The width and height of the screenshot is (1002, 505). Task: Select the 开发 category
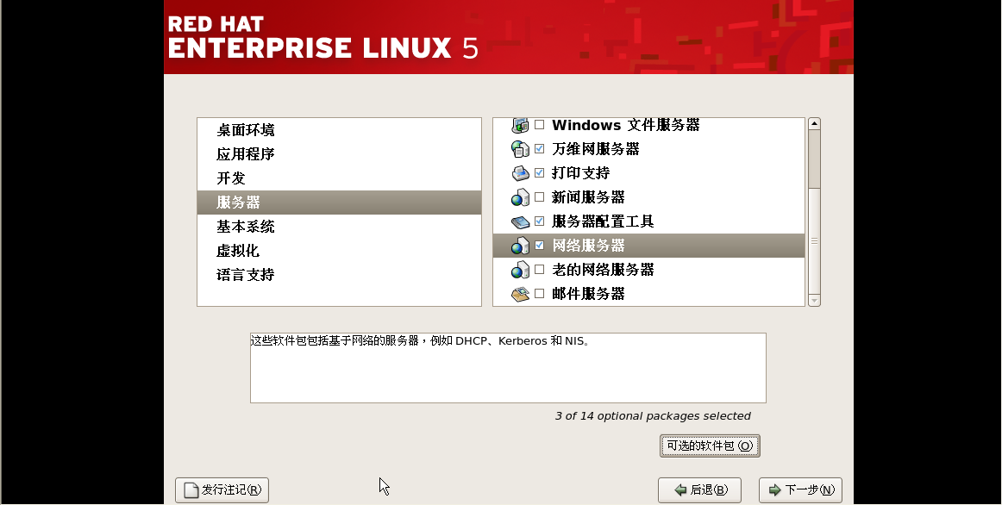[x=231, y=178]
